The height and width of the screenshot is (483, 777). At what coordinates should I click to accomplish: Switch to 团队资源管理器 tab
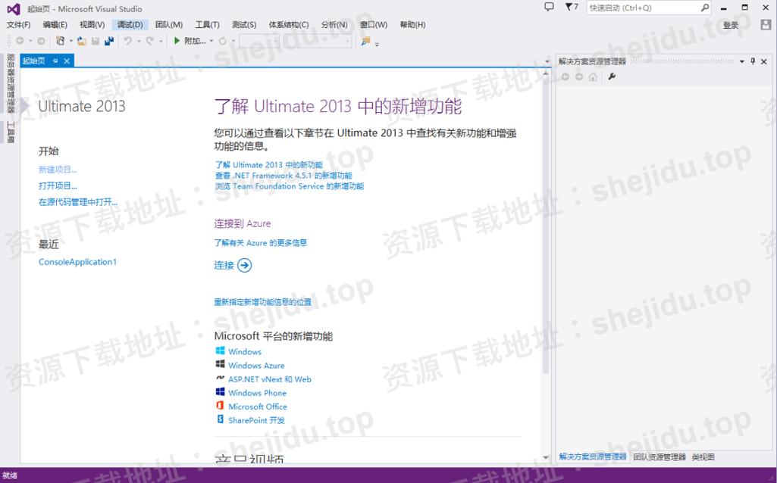(x=659, y=457)
